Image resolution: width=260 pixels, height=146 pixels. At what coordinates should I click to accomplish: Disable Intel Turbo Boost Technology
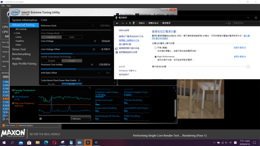click(x=51, y=61)
